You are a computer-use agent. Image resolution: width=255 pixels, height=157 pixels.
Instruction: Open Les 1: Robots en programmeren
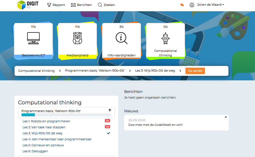tap(46, 121)
